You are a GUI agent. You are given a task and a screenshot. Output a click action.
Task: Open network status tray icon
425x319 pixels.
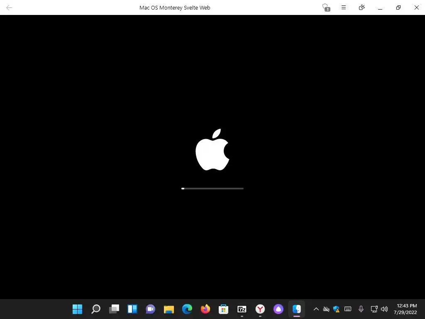(374, 309)
